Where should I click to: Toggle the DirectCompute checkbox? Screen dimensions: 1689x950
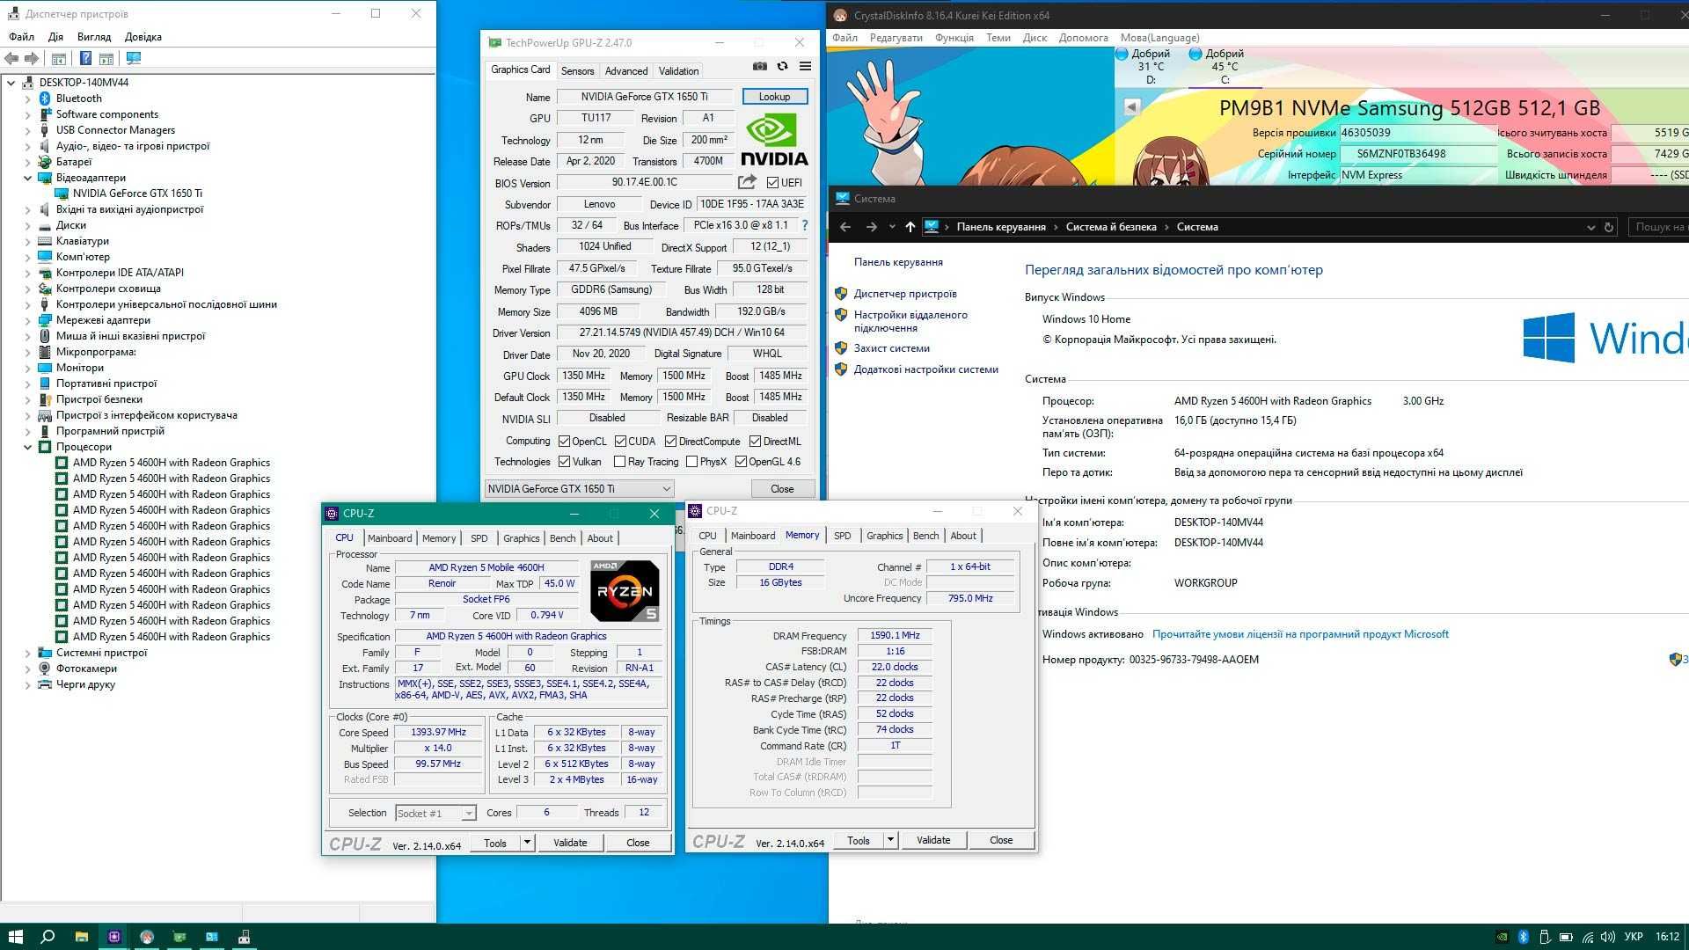tap(670, 442)
